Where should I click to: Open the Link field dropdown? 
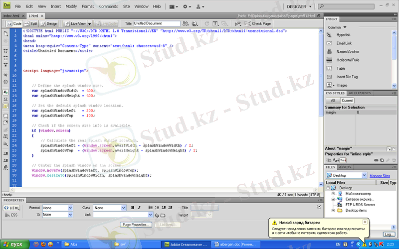(x=151, y=215)
